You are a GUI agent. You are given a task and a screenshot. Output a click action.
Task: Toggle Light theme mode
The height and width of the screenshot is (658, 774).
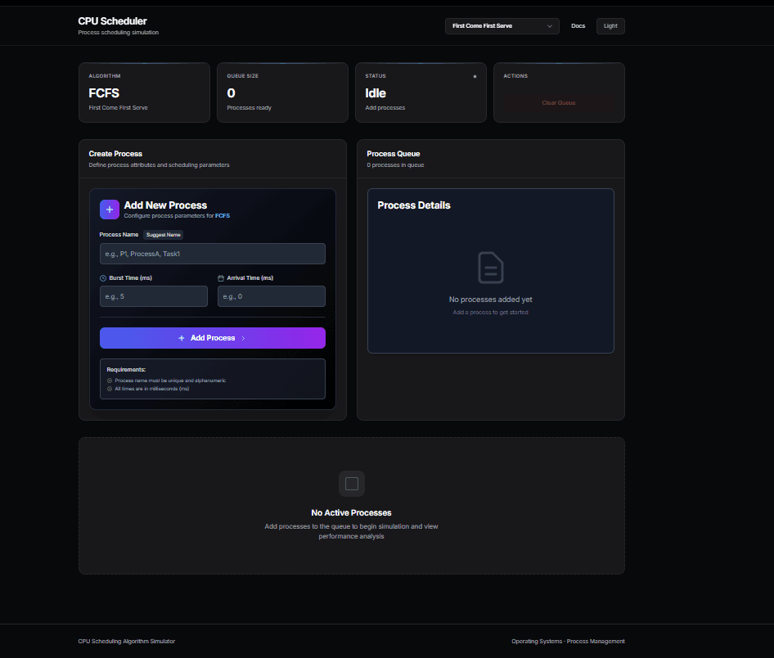point(610,25)
